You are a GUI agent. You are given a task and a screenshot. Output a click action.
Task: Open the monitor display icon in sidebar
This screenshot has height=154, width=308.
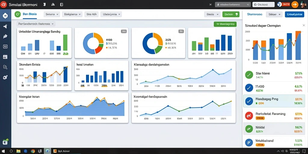tap(5, 47)
